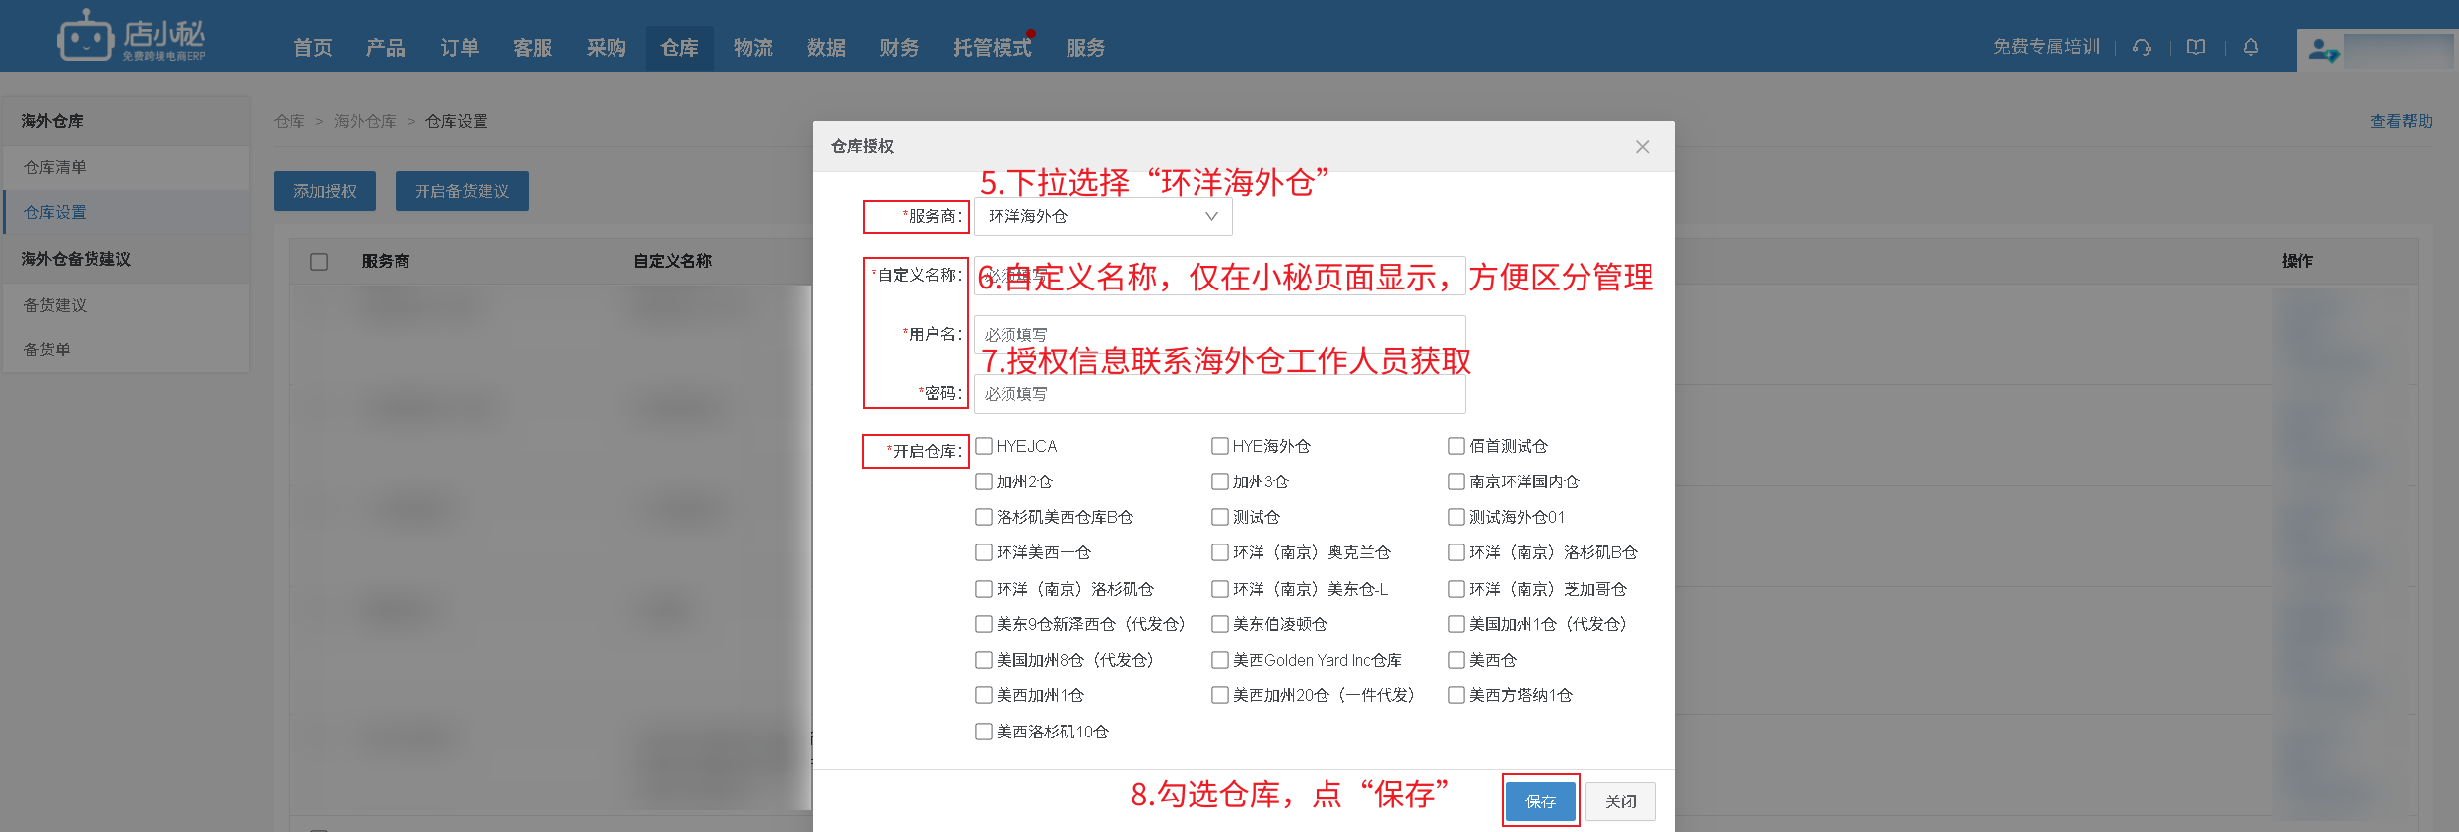Open the 仓库 top navigation menu

point(679,48)
